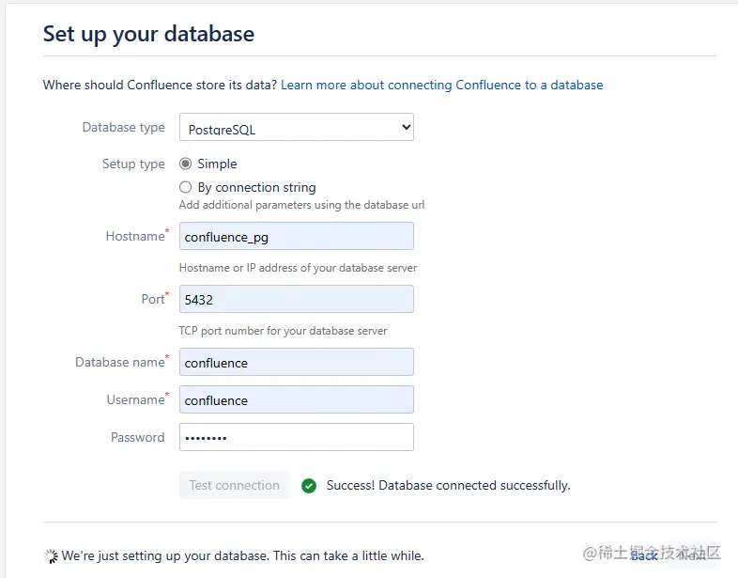Screen dimensions: 738x578
Task: Choose By connection string option
Action: pos(186,187)
